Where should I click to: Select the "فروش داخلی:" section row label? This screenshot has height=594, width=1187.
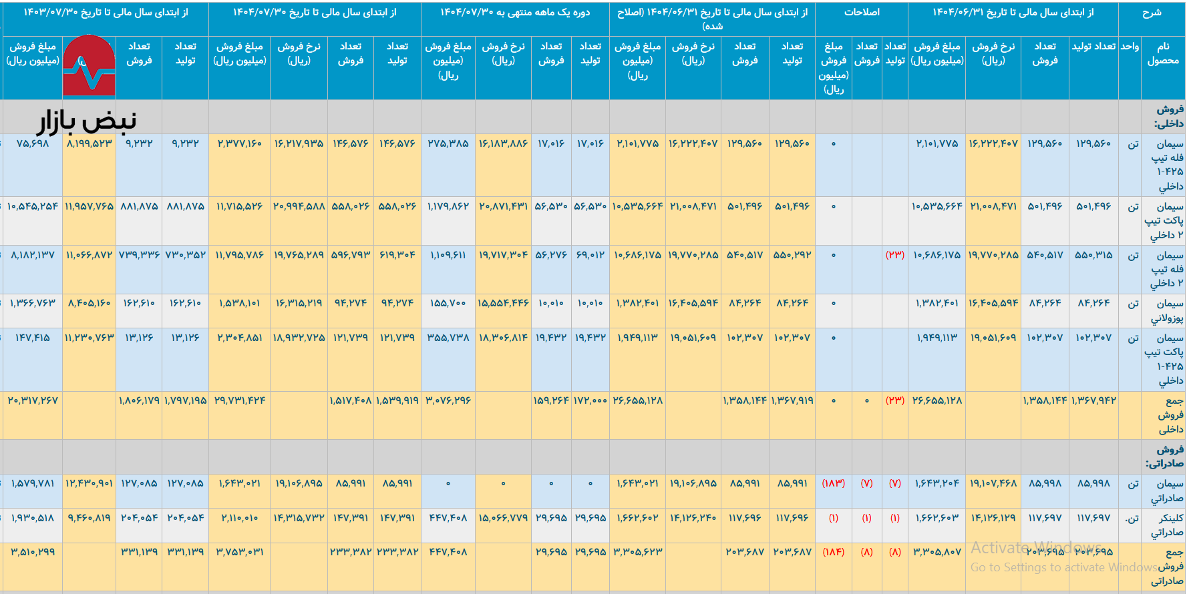pyautogui.click(x=1169, y=116)
